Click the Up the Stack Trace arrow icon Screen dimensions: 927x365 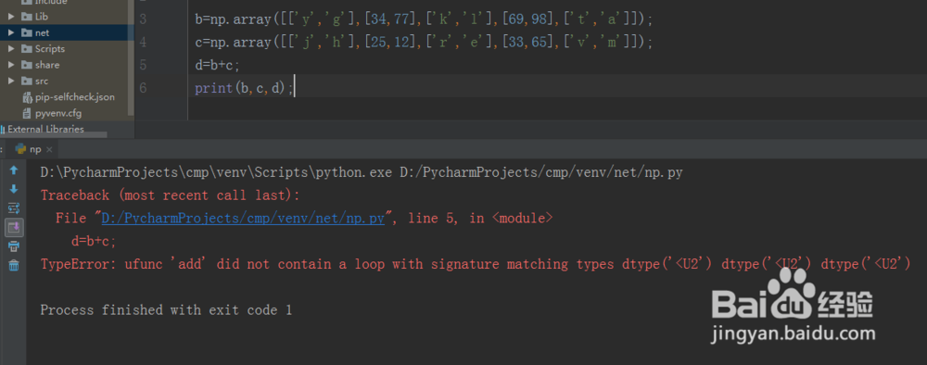(14, 170)
